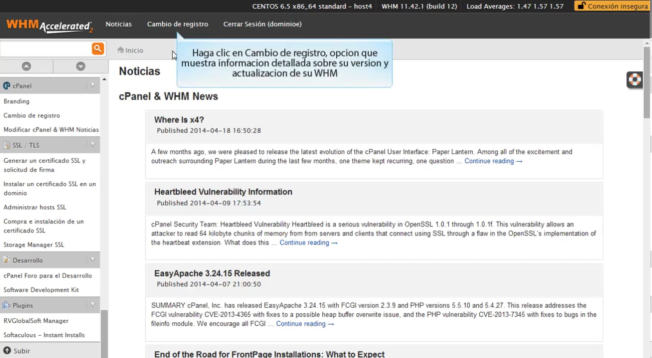Open Softaculous - Instant Installs
This screenshot has width=652, height=358.
[44, 335]
